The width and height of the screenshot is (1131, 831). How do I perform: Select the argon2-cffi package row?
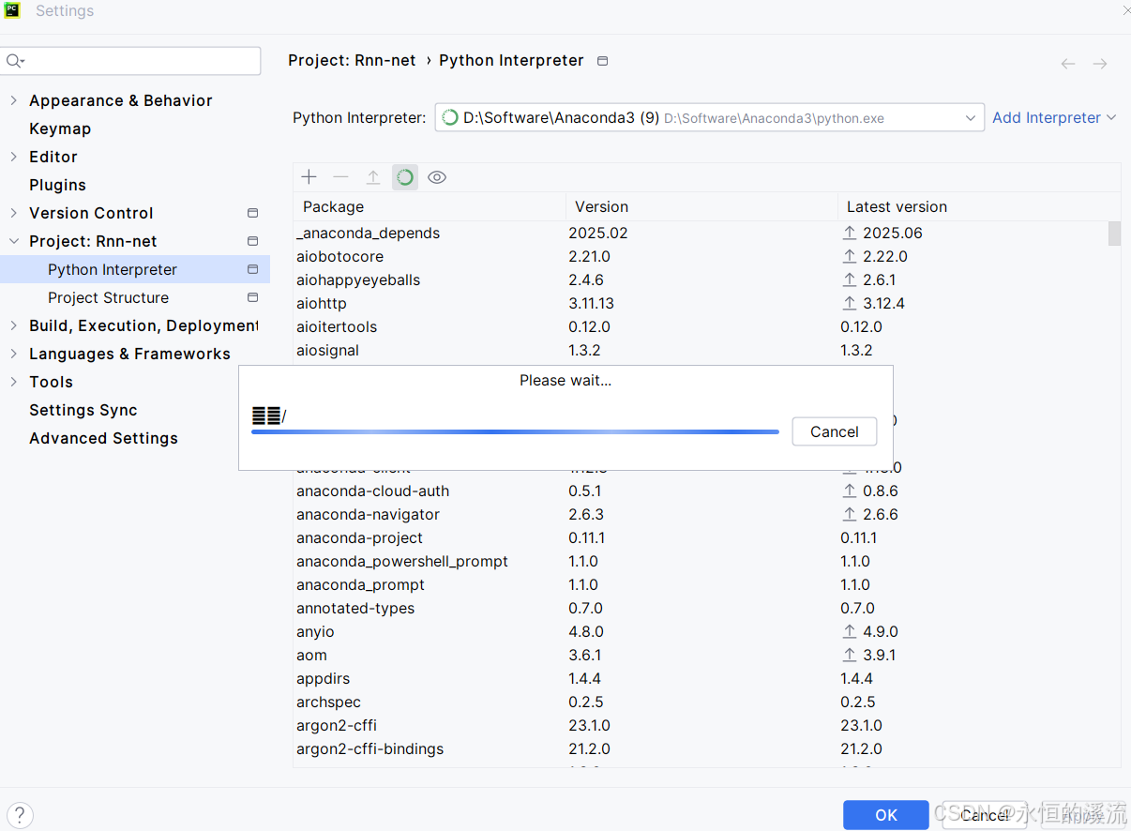(x=701, y=725)
